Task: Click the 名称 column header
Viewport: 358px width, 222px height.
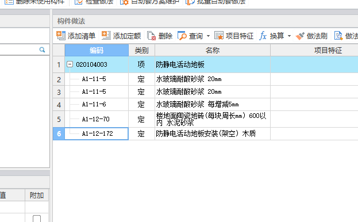Action: (x=213, y=50)
